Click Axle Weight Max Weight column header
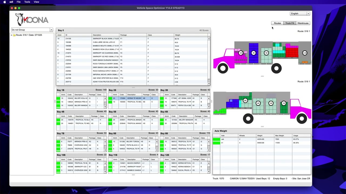The width and height of the screenshot is (346, 194). tap(283, 136)
